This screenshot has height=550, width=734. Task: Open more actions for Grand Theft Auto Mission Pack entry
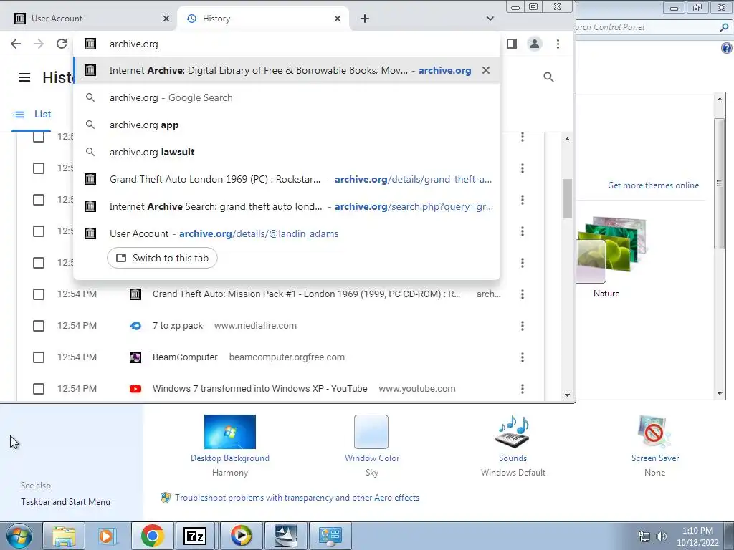point(523,294)
